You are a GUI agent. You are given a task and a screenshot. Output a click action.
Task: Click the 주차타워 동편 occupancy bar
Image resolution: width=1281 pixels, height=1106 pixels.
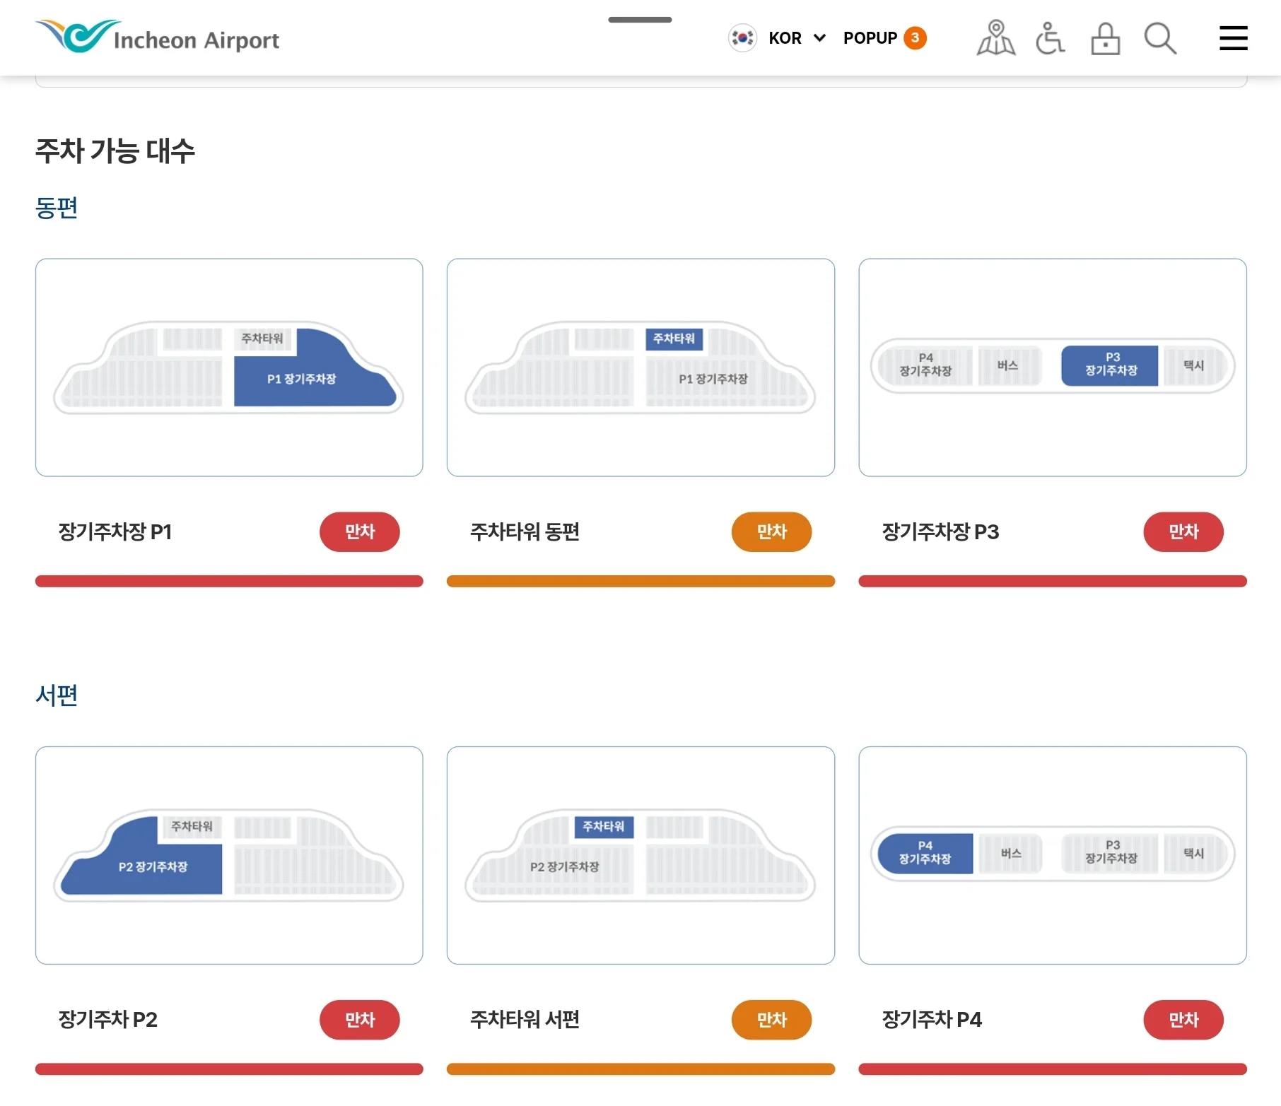pyautogui.click(x=640, y=581)
